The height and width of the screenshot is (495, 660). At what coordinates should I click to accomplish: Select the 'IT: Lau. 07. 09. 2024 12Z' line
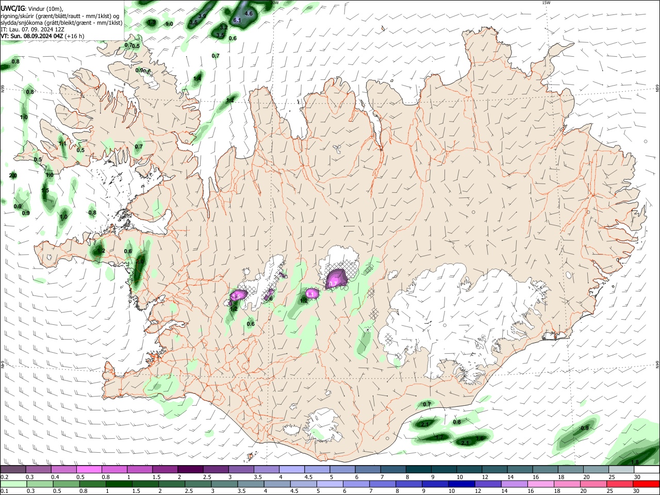point(32,29)
